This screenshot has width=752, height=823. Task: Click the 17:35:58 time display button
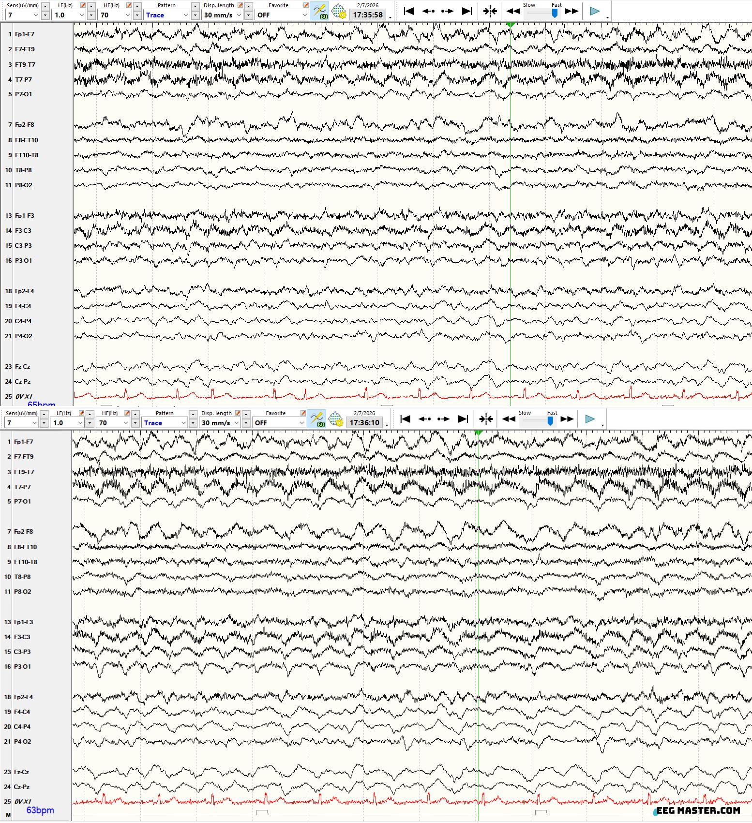(x=368, y=15)
